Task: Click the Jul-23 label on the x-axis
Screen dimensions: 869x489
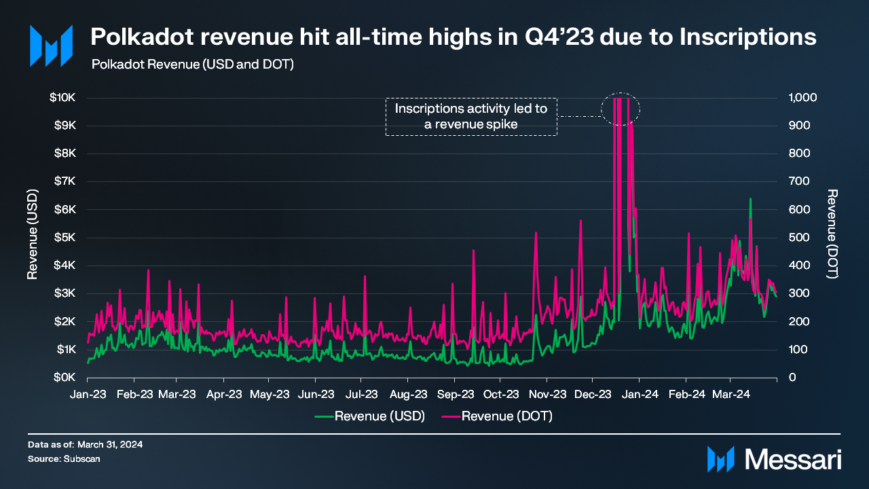Action: click(361, 394)
